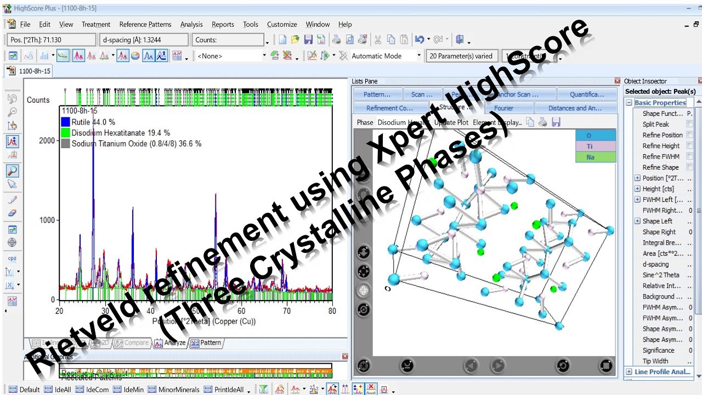Viewport: 702px width, 395px height.
Task: Click the copy icon in Structure tab toolbar
Action: coord(530,122)
